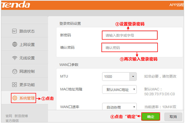Click the 更多功能 grid icon

click(14, 85)
